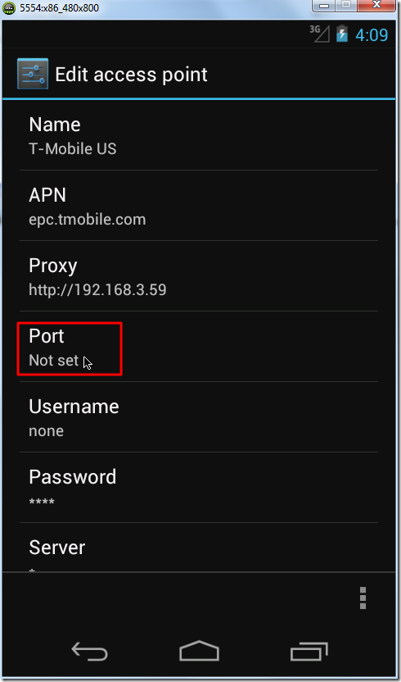This screenshot has height=682, width=401.
Task: Tap the 3G signal status icon
Action: pos(319,34)
